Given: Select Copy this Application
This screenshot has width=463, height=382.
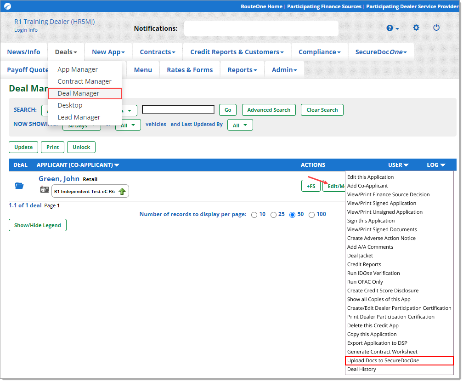Looking at the screenshot, I should point(373,335).
